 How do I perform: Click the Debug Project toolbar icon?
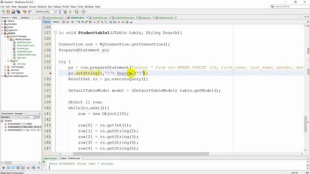(x=77, y=12)
